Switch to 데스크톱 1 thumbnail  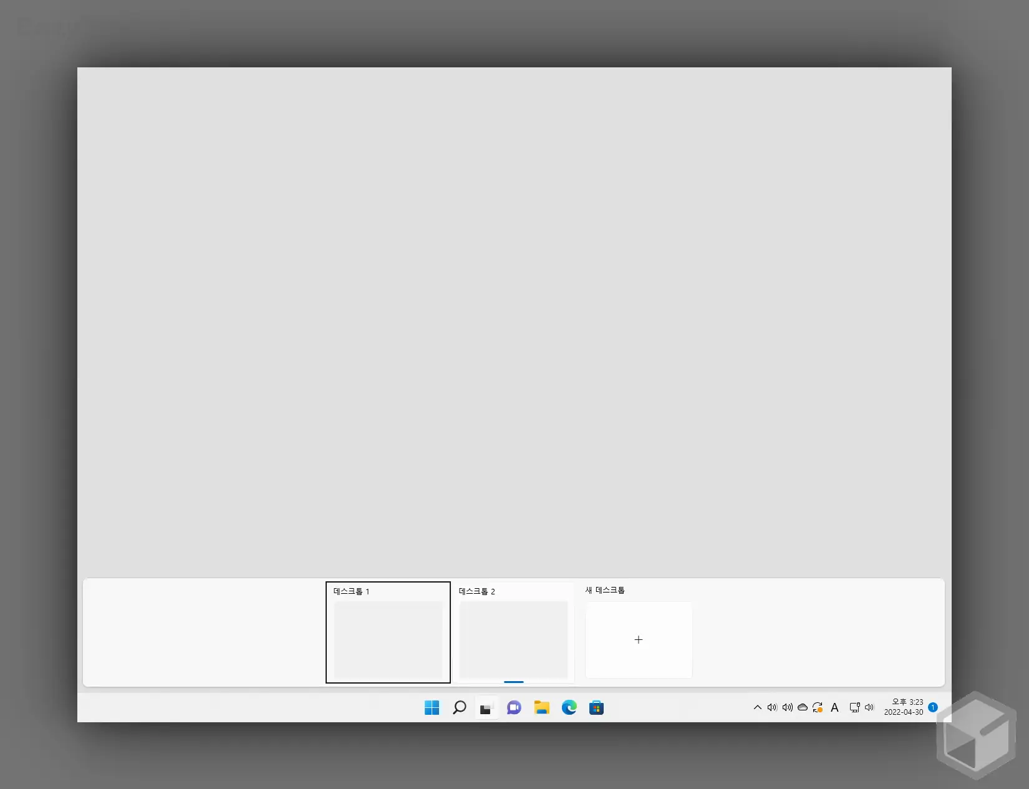click(x=388, y=639)
